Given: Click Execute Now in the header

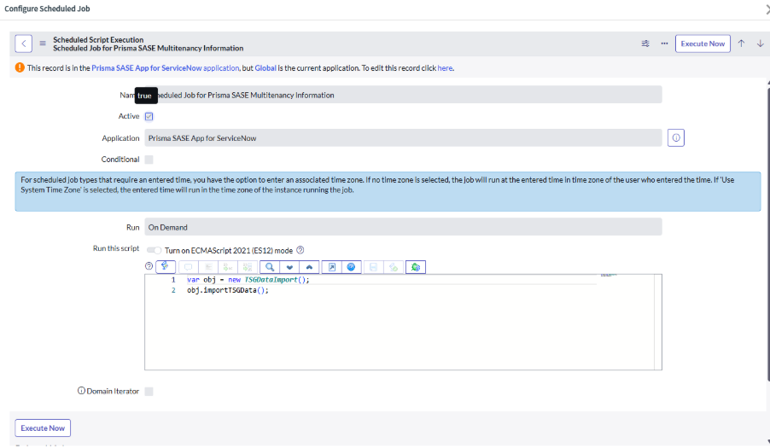Looking at the screenshot, I should tap(703, 44).
